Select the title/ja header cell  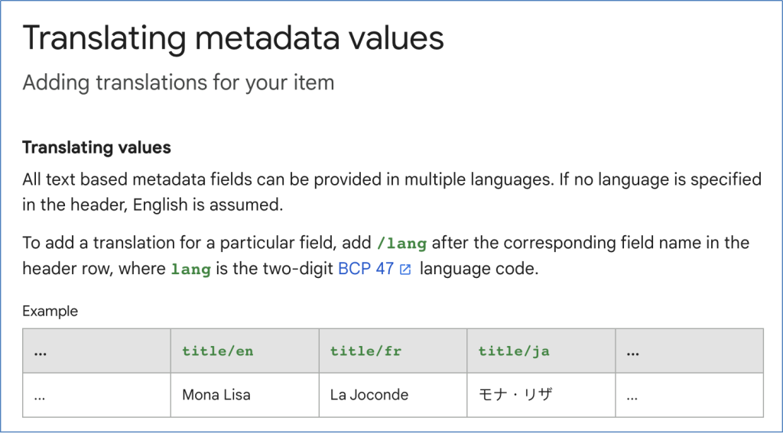coord(541,351)
